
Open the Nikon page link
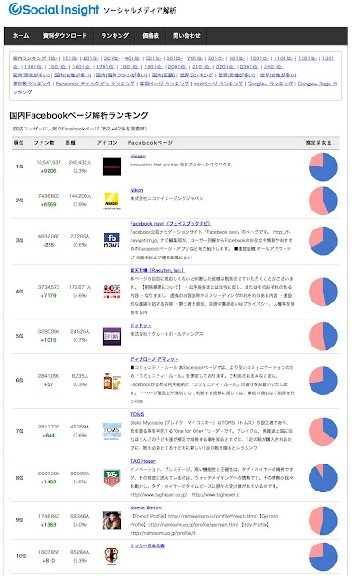pos(137,190)
